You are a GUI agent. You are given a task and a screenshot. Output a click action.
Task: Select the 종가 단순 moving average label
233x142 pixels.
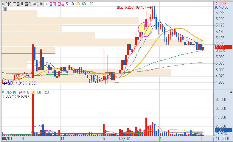57,4
